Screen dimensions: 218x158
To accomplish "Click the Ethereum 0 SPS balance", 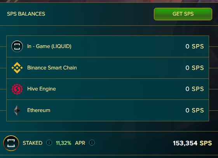I will pyautogui.click(x=195, y=110).
